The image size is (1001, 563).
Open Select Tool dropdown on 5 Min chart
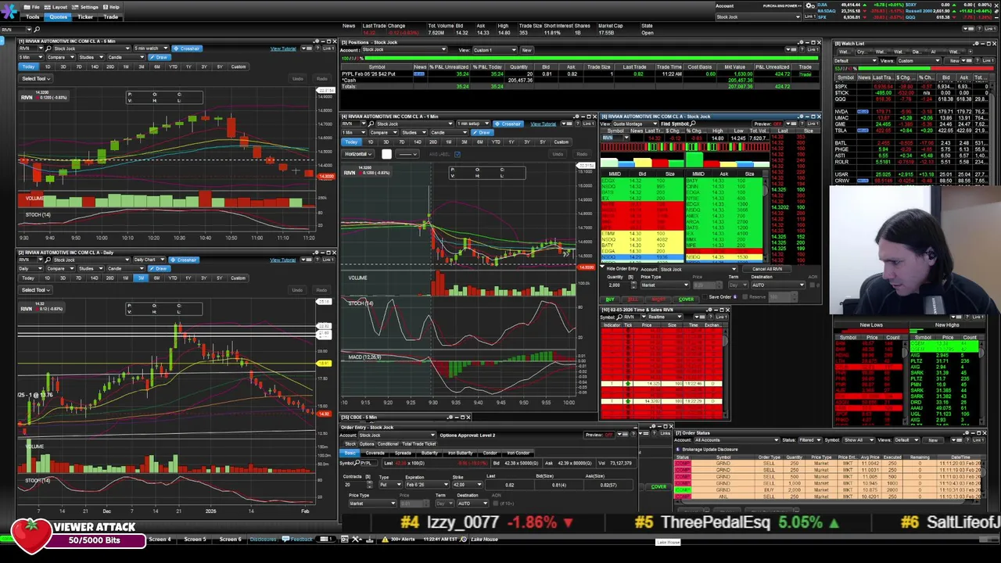pos(35,78)
